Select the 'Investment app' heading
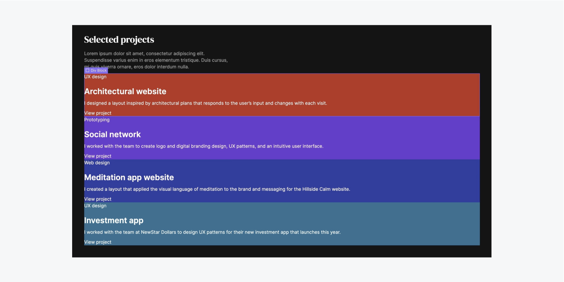 (x=114, y=220)
